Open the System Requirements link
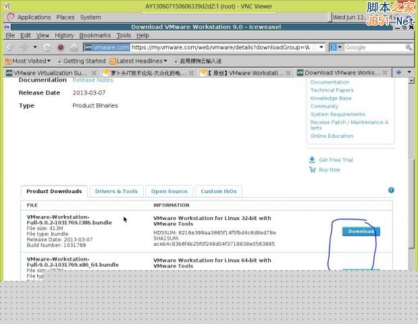The image size is (418, 324). coord(338,114)
